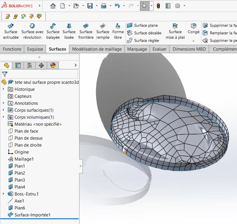Click the Surface avec révolution tool

pyautogui.click(x=32, y=31)
